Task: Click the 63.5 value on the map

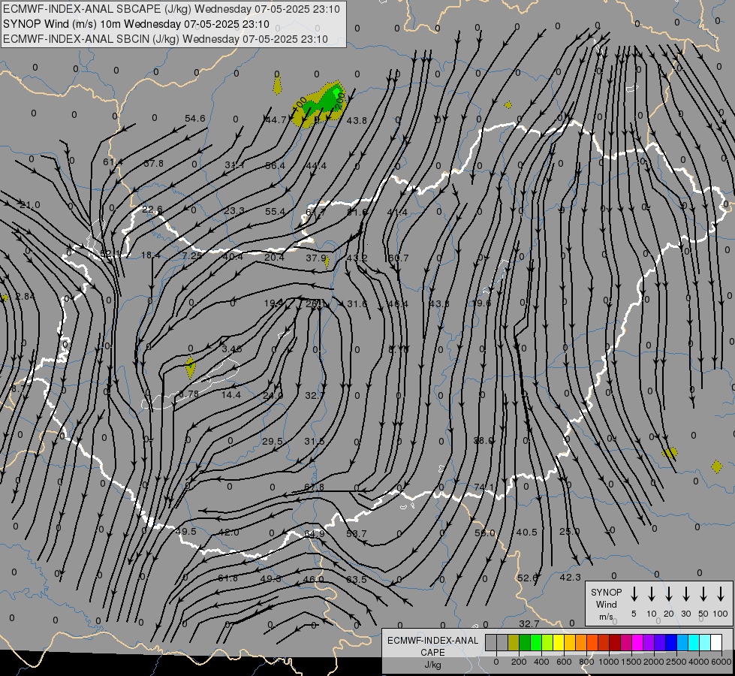Action: click(x=357, y=579)
